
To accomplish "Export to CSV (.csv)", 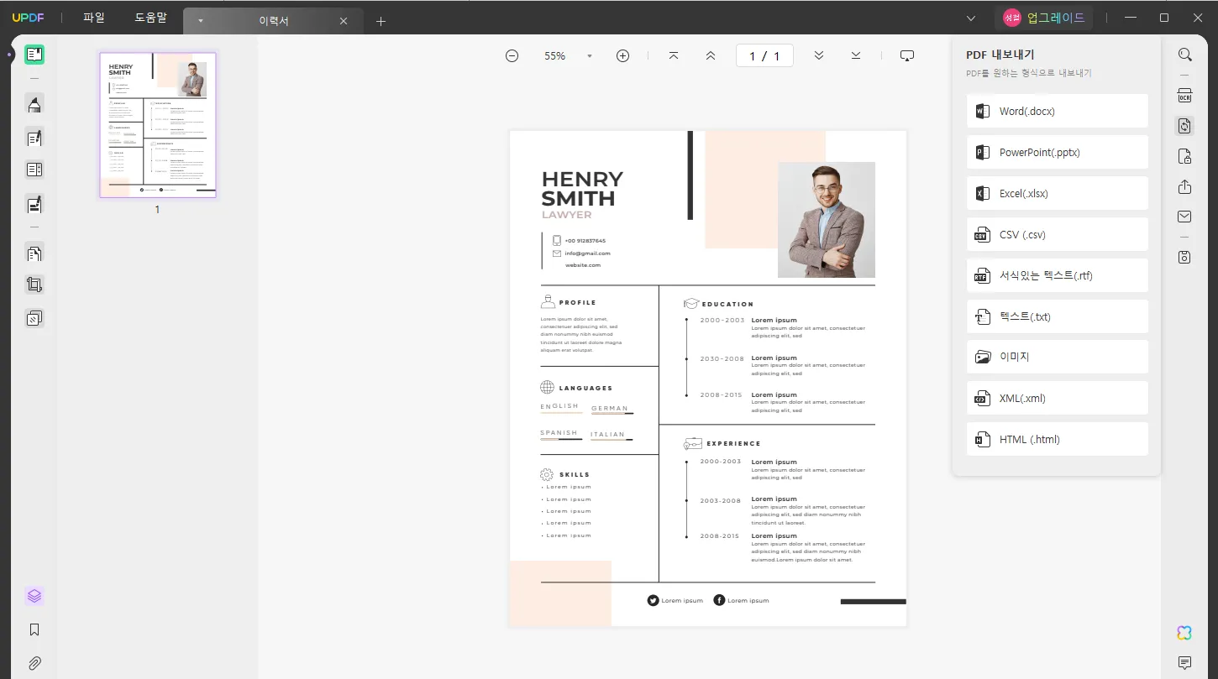I will [1057, 234].
